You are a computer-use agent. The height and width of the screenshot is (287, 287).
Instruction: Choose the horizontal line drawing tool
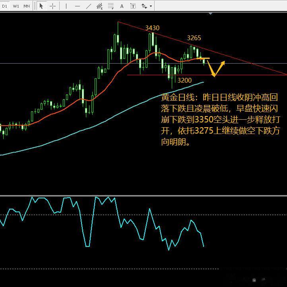pyautogui.click(x=78, y=6)
